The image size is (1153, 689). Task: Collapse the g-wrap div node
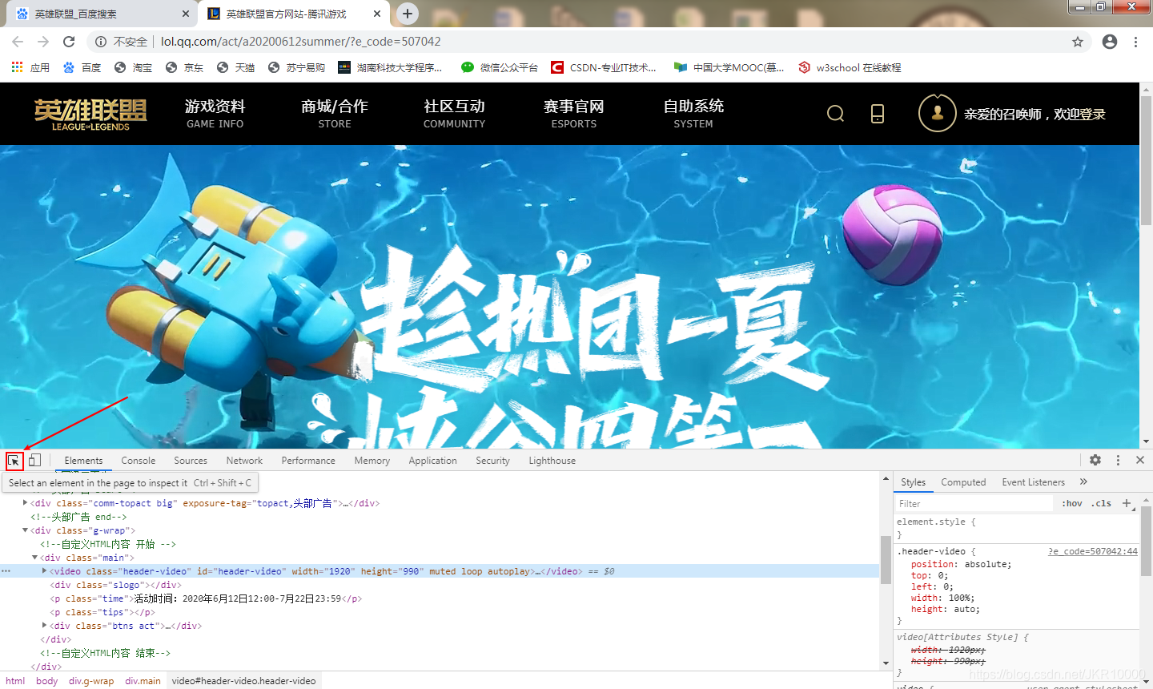click(26, 530)
